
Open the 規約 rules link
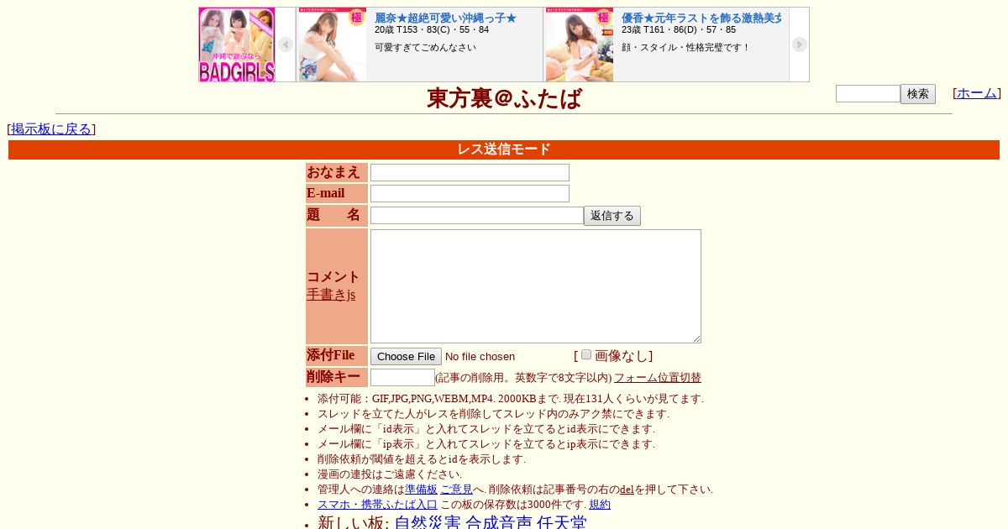point(600,505)
